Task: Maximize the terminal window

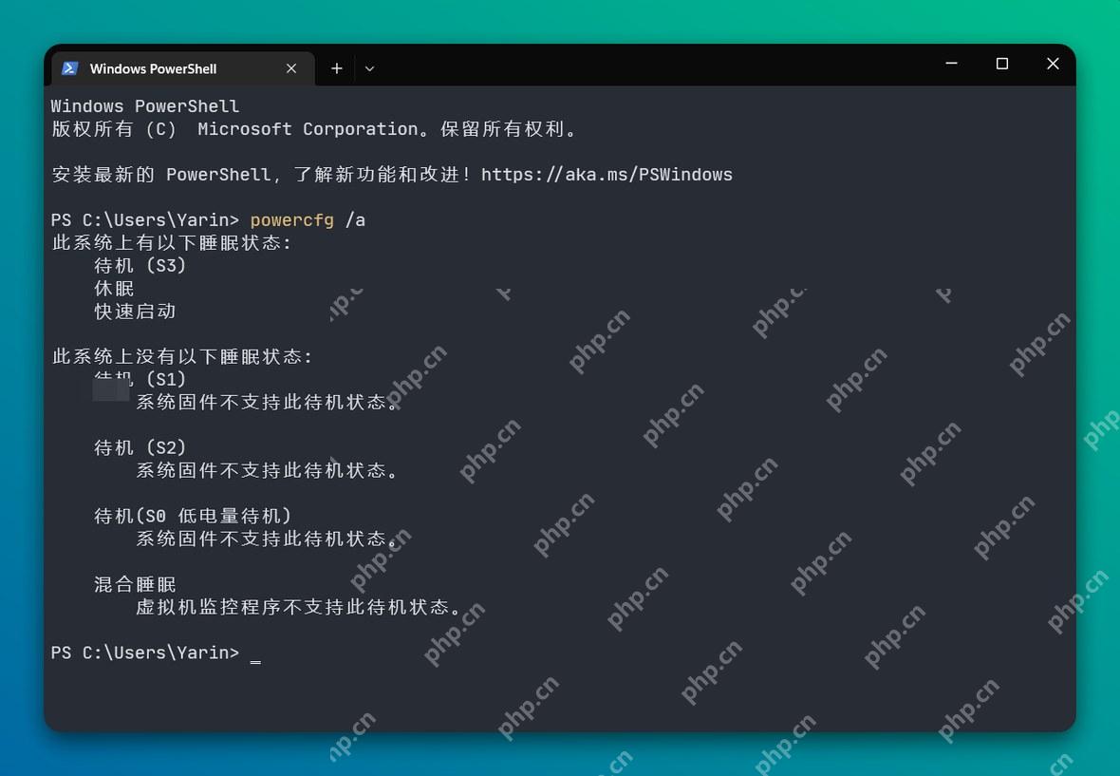Action: click(x=1002, y=64)
